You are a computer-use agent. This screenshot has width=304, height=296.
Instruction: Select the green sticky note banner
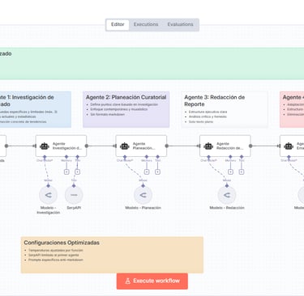(x=152, y=64)
